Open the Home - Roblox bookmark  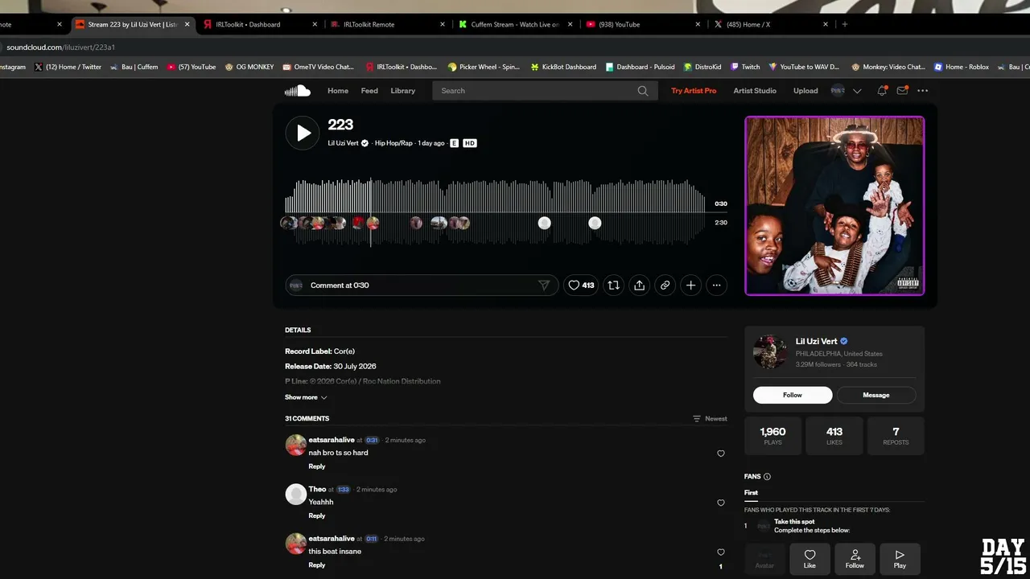(961, 67)
